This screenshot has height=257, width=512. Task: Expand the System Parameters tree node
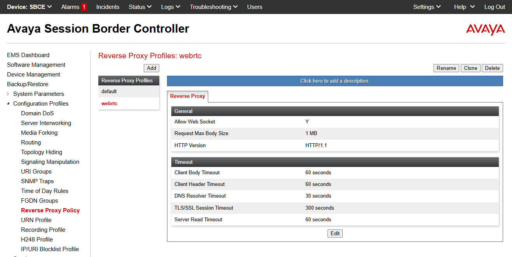point(9,94)
